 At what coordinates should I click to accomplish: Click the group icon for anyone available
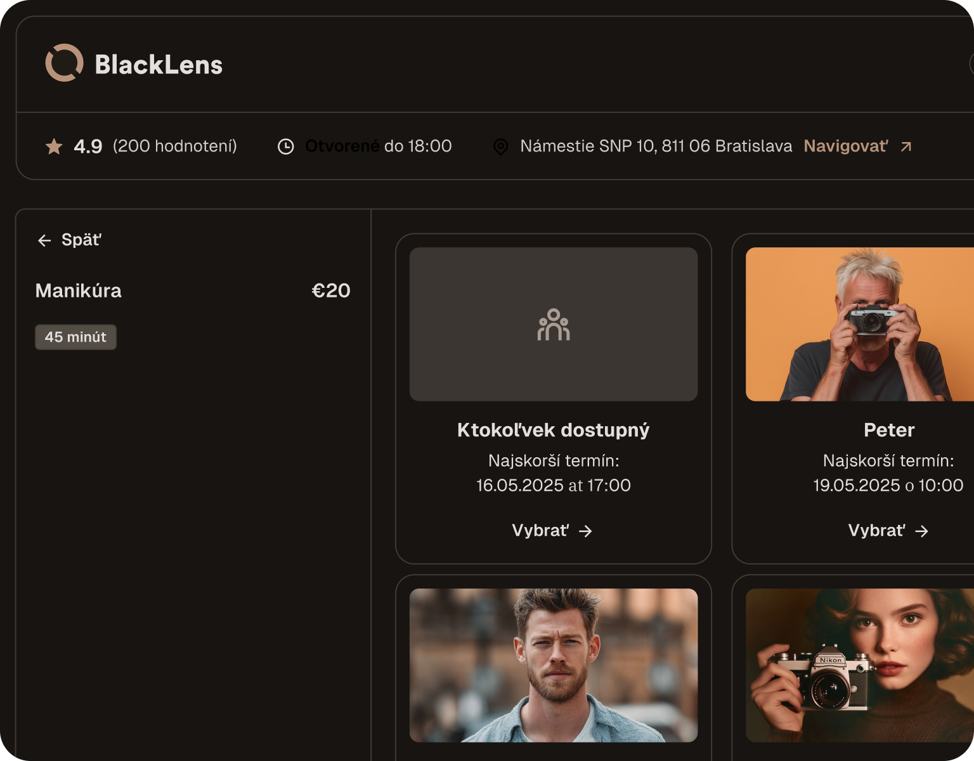pyautogui.click(x=554, y=325)
